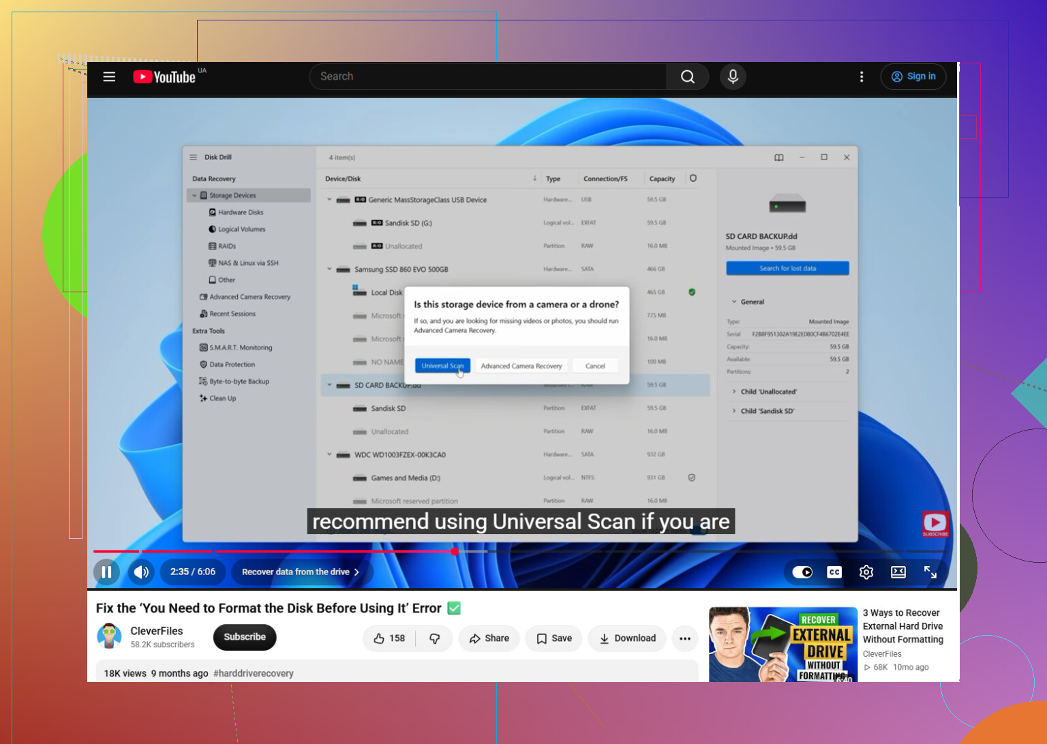
Task: Sort by the Capacity column header
Action: pos(662,179)
